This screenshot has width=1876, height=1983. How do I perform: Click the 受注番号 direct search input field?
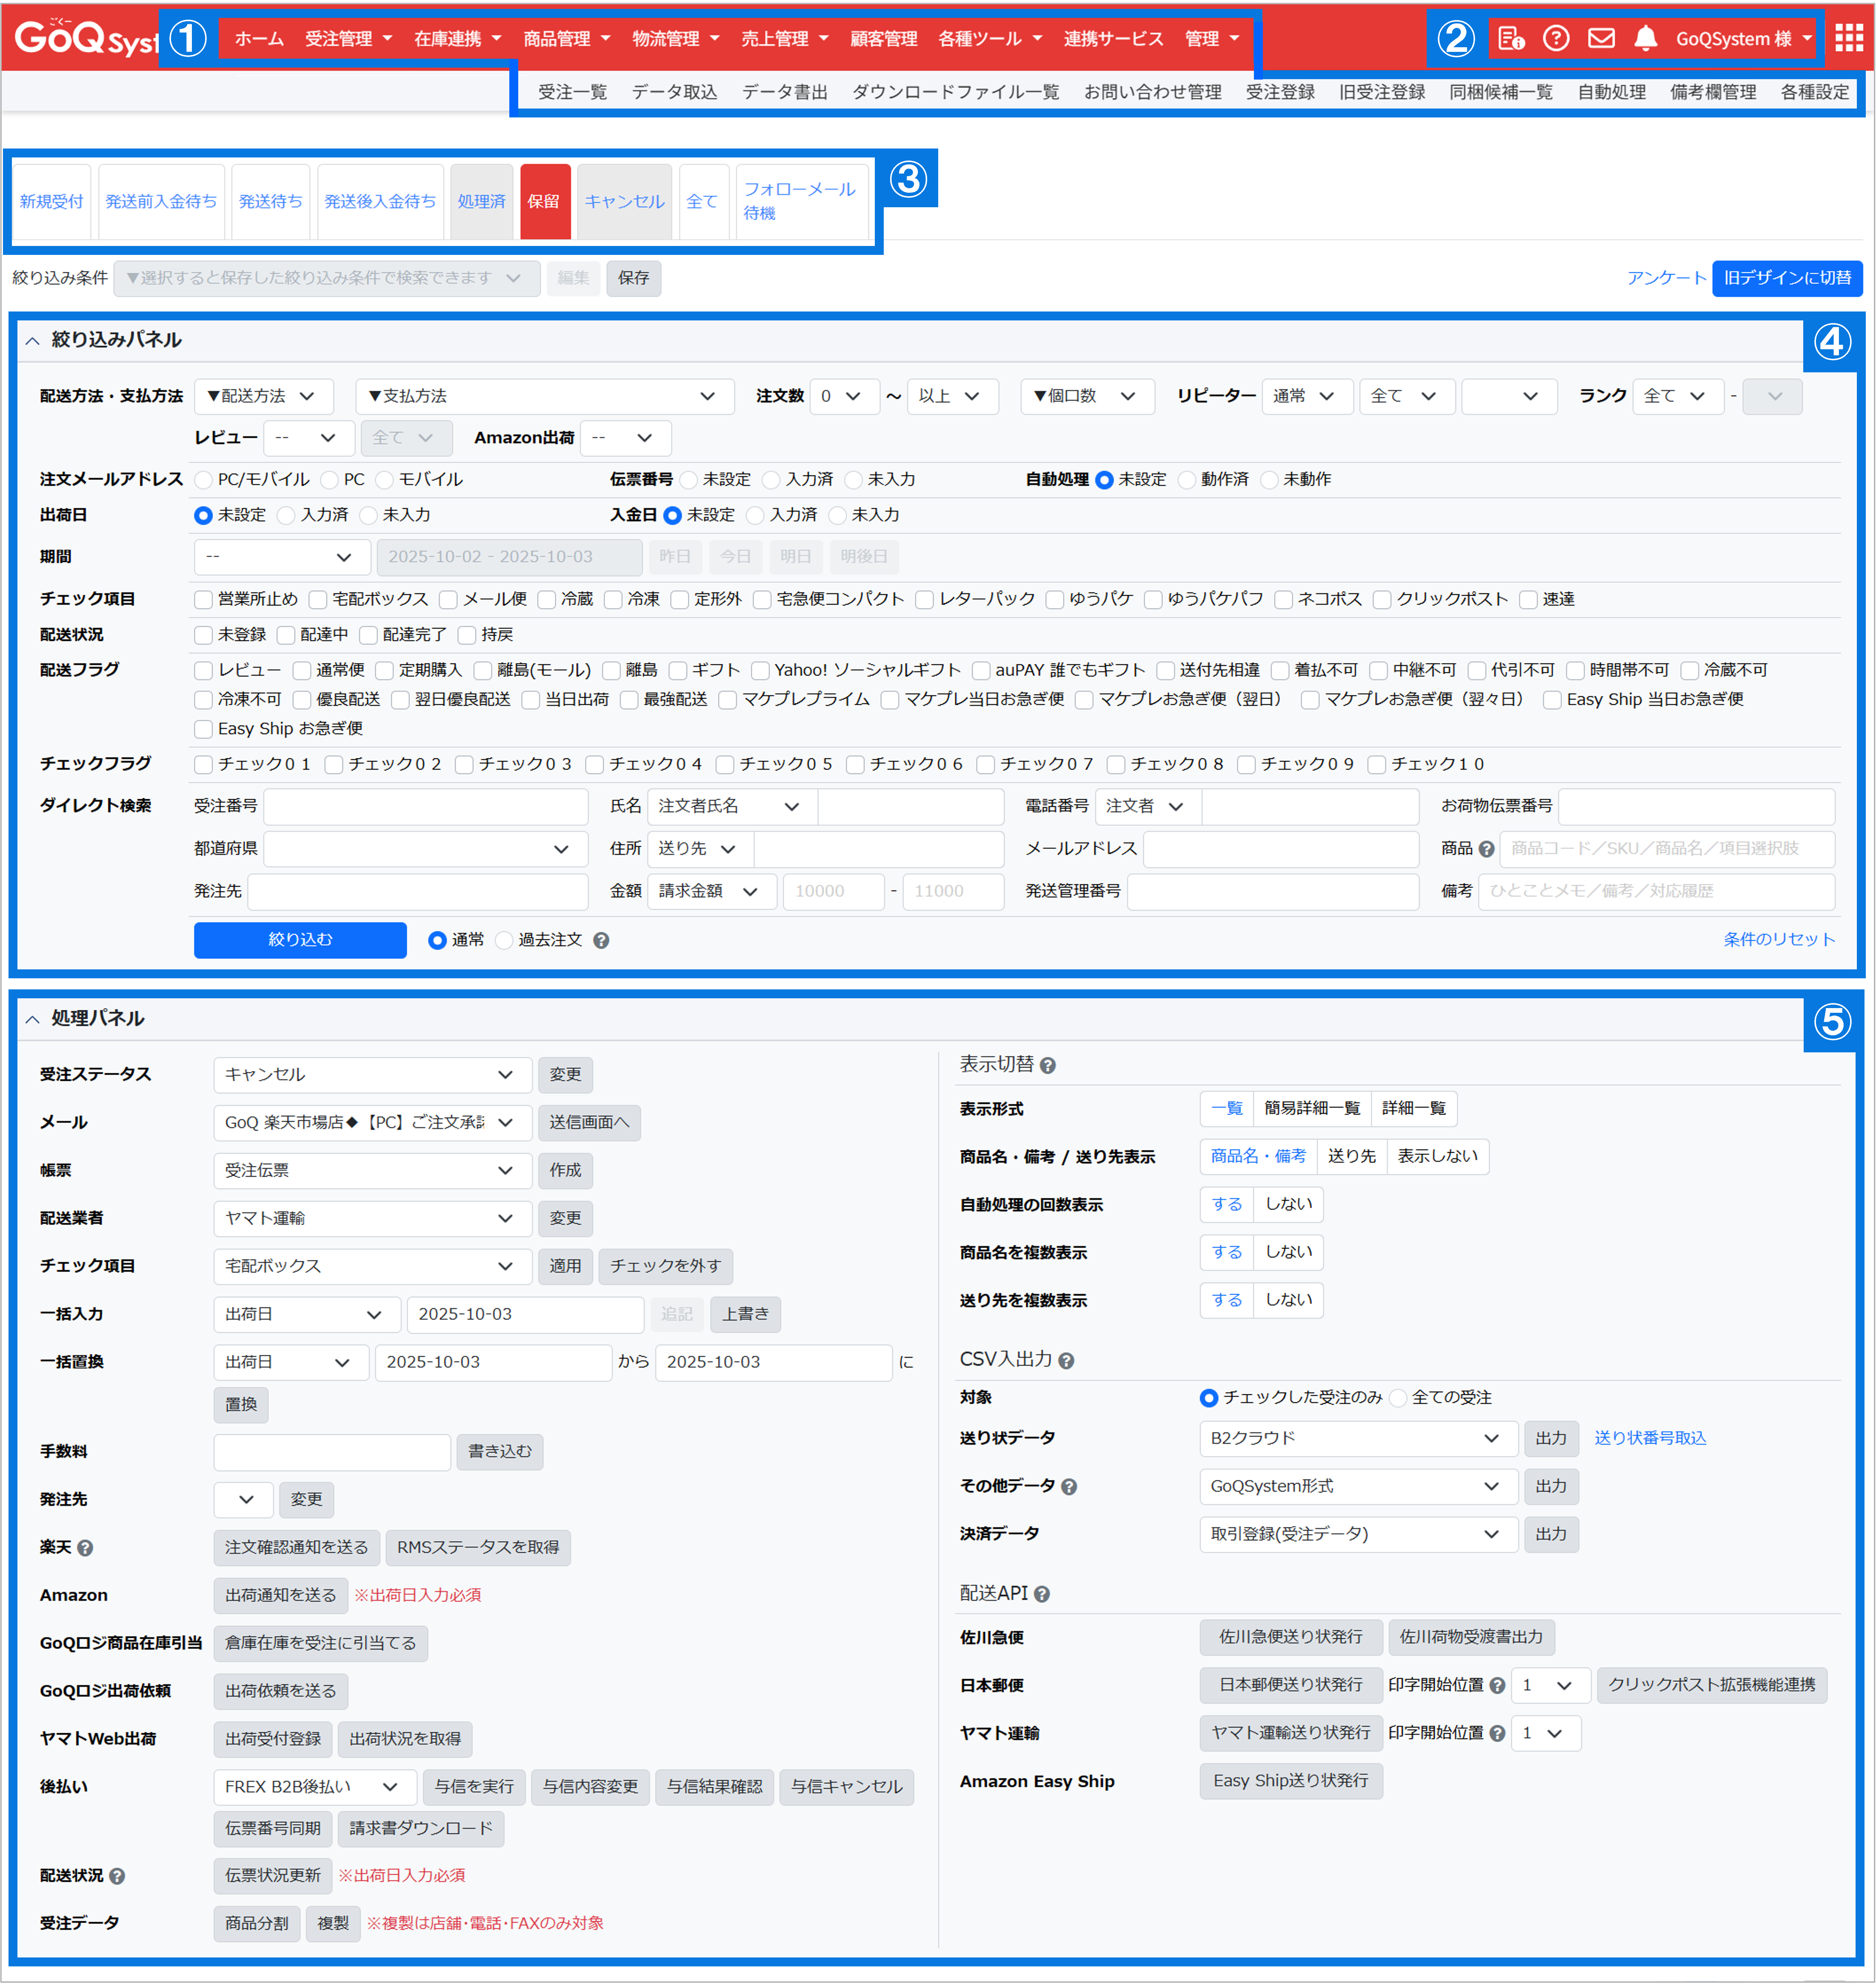point(425,806)
